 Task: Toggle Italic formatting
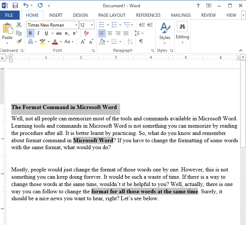(38, 33)
